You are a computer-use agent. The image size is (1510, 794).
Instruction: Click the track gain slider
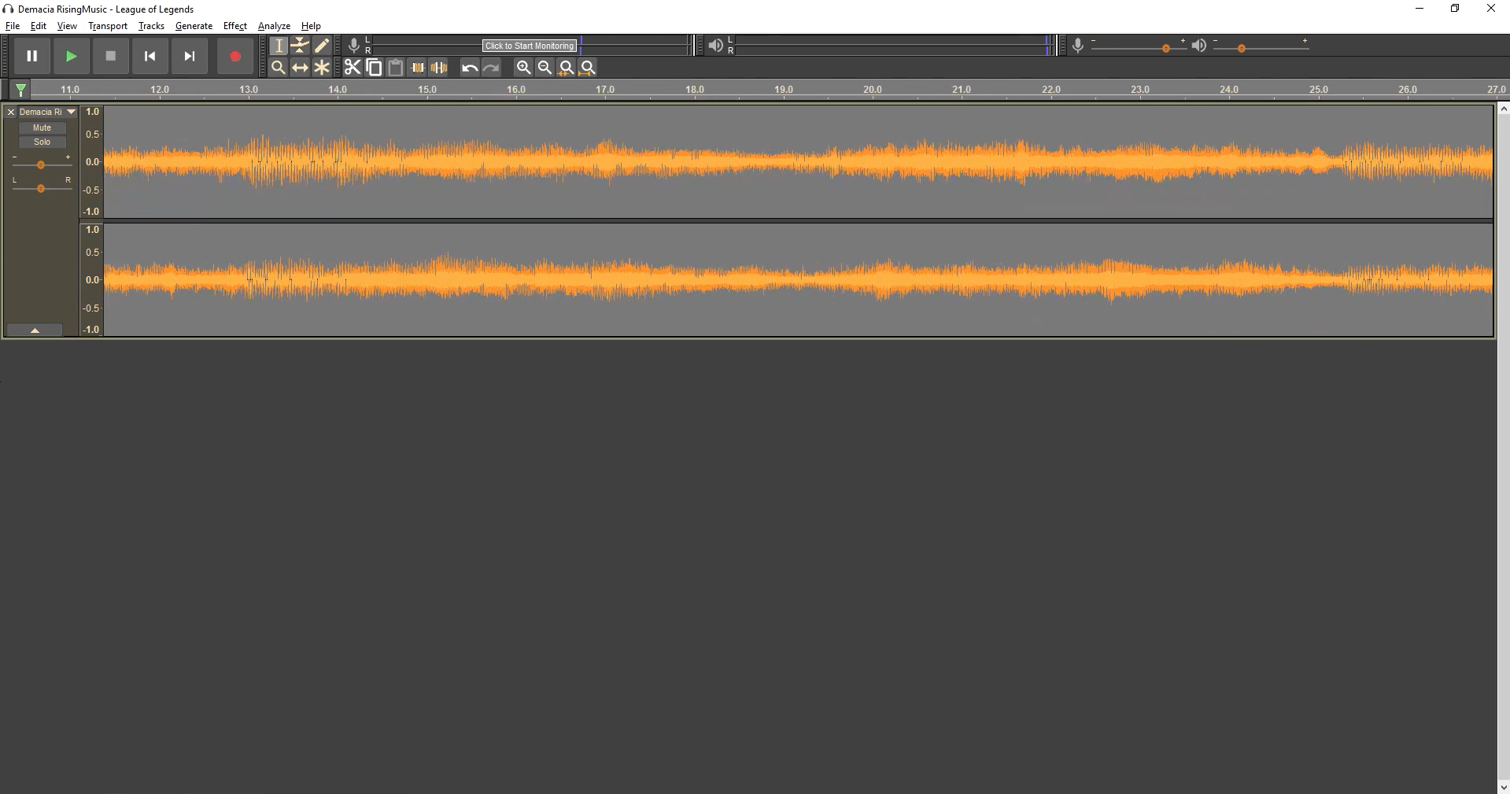[41, 164]
